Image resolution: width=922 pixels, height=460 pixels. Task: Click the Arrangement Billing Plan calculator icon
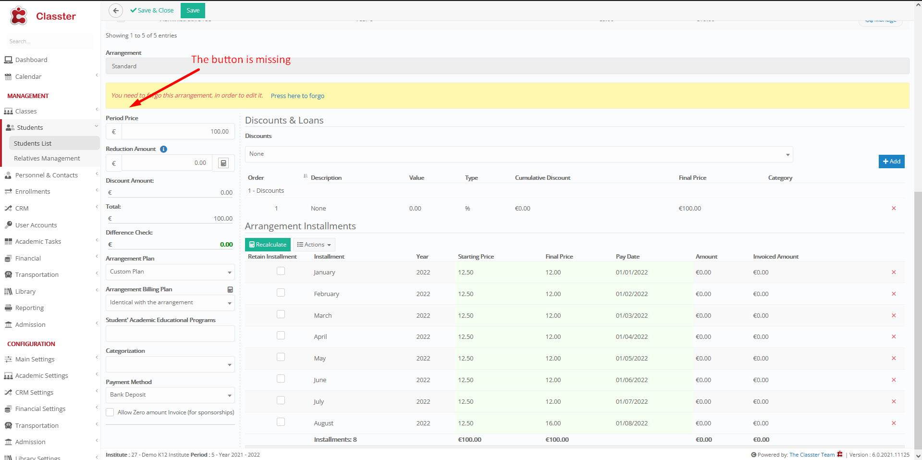tap(230, 289)
